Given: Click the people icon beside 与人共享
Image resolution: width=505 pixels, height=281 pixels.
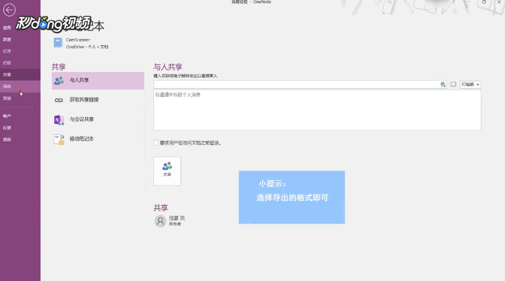Looking at the screenshot, I should point(59,80).
